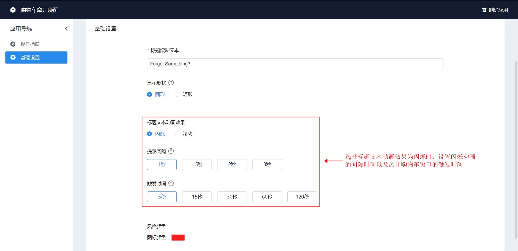Choose the 1秒 interval option
The width and height of the screenshot is (518, 251).
(x=162, y=165)
